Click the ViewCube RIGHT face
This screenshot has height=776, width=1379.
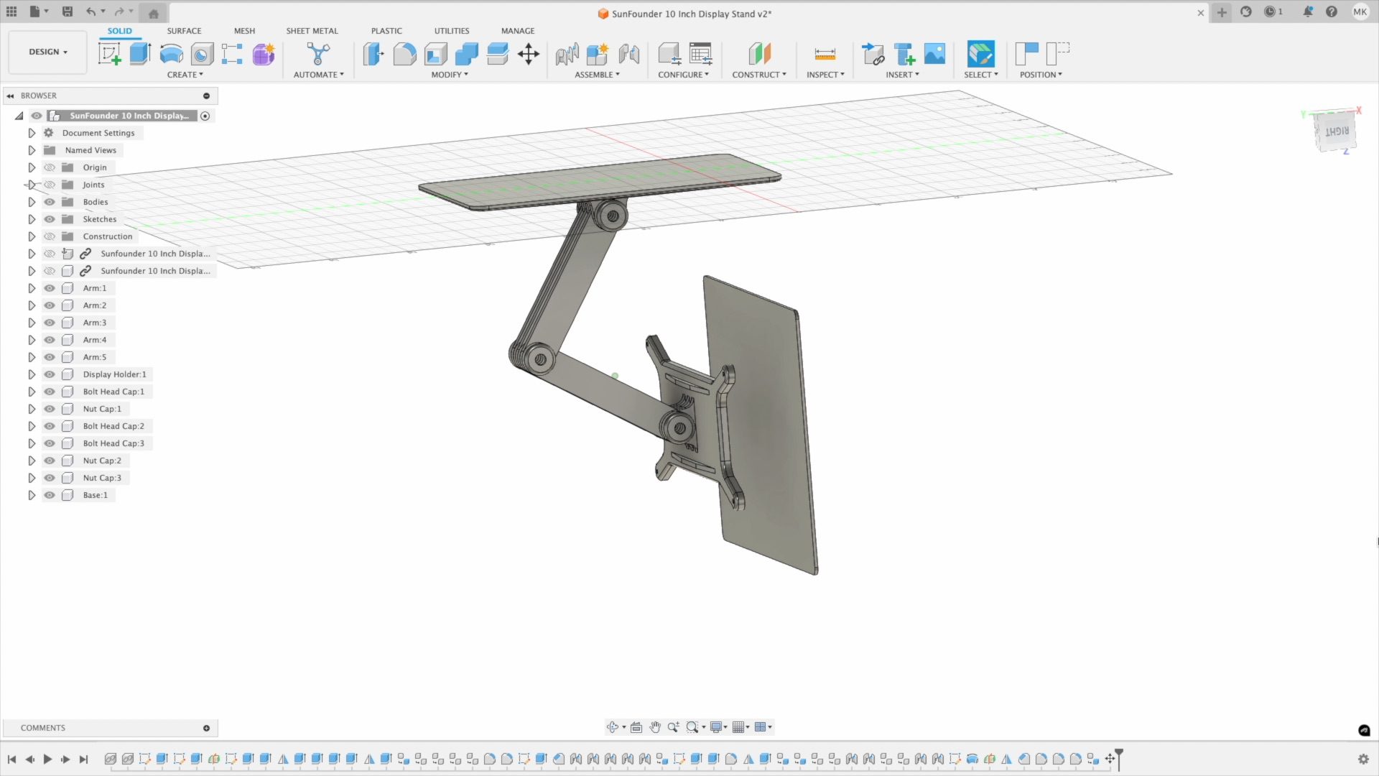[1336, 131]
